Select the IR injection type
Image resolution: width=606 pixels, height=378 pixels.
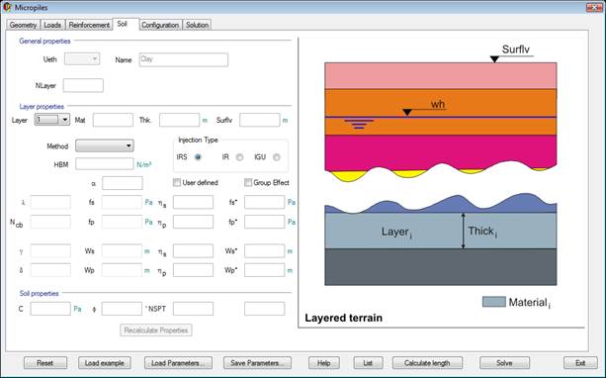click(239, 157)
